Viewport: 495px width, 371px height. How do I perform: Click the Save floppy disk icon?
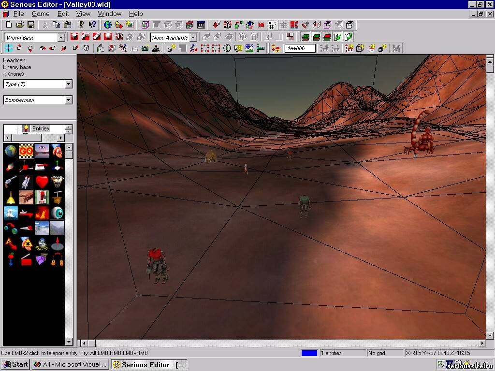coord(30,25)
